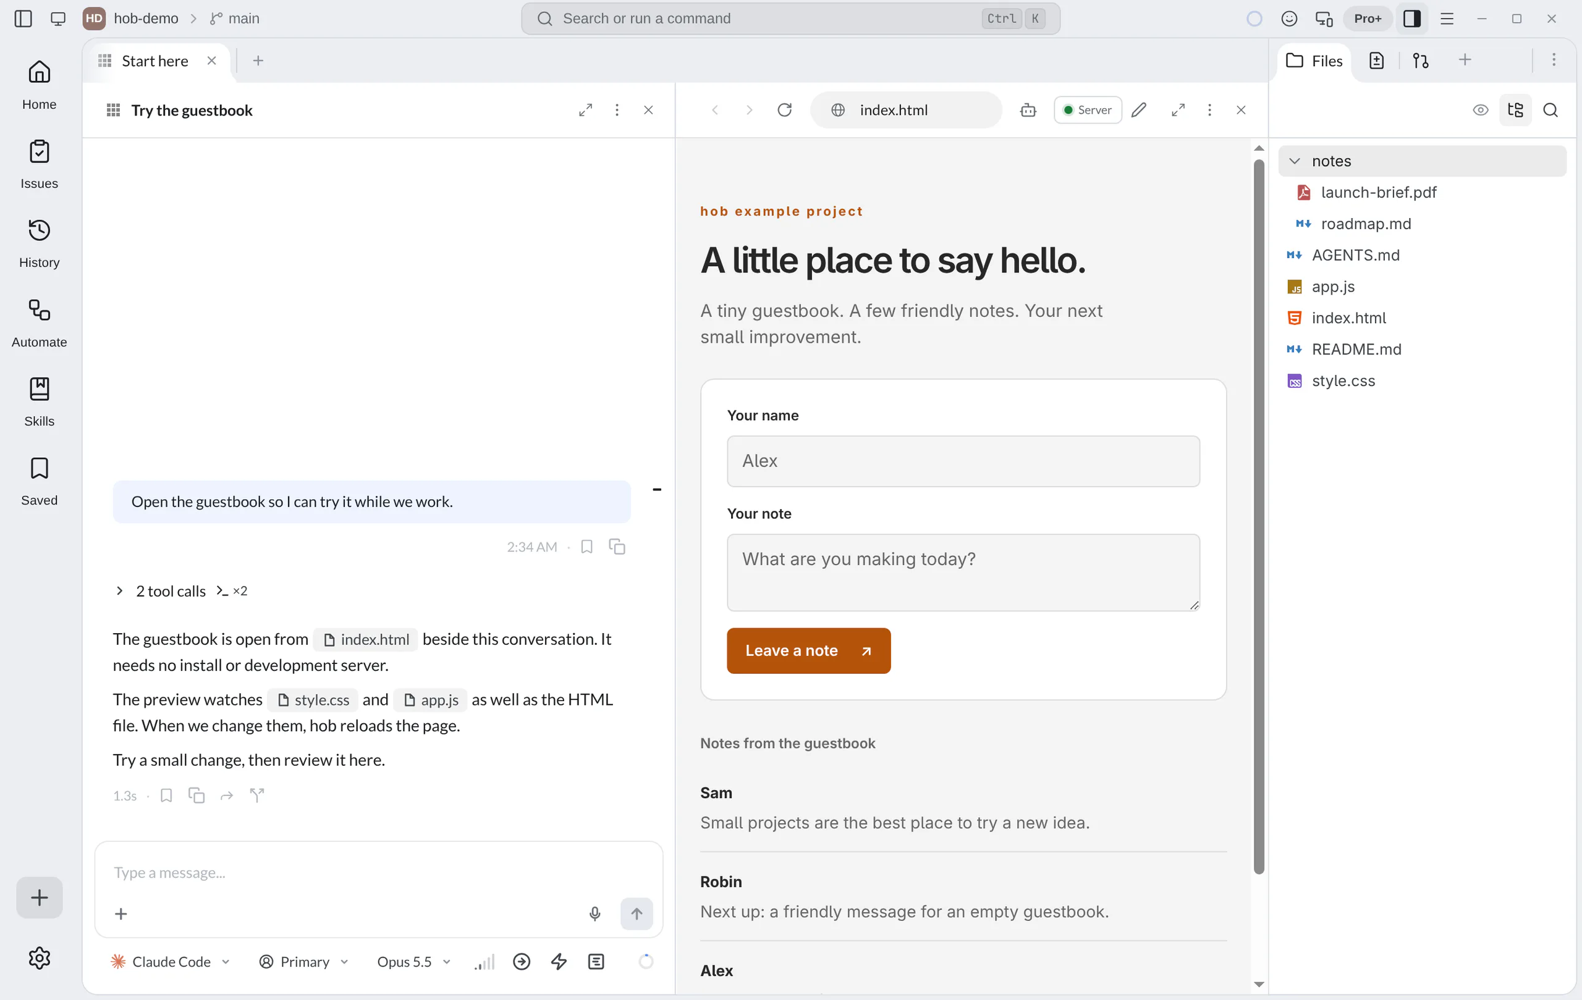Image resolution: width=1582 pixels, height=1000 pixels.
Task: Open the Automate section
Action: tap(39, 322)
